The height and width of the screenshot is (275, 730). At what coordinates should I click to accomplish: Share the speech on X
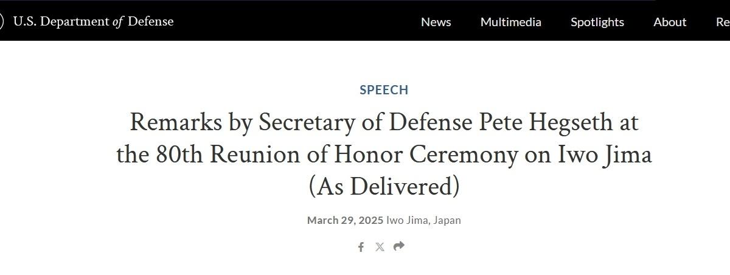tap(380, 246)
